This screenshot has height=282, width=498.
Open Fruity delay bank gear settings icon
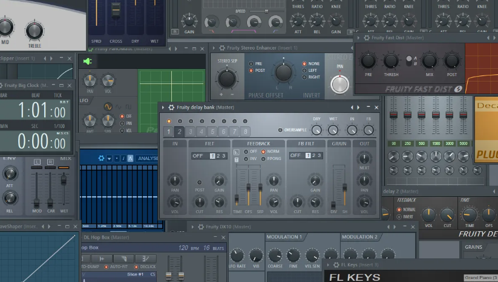point(171,107)
